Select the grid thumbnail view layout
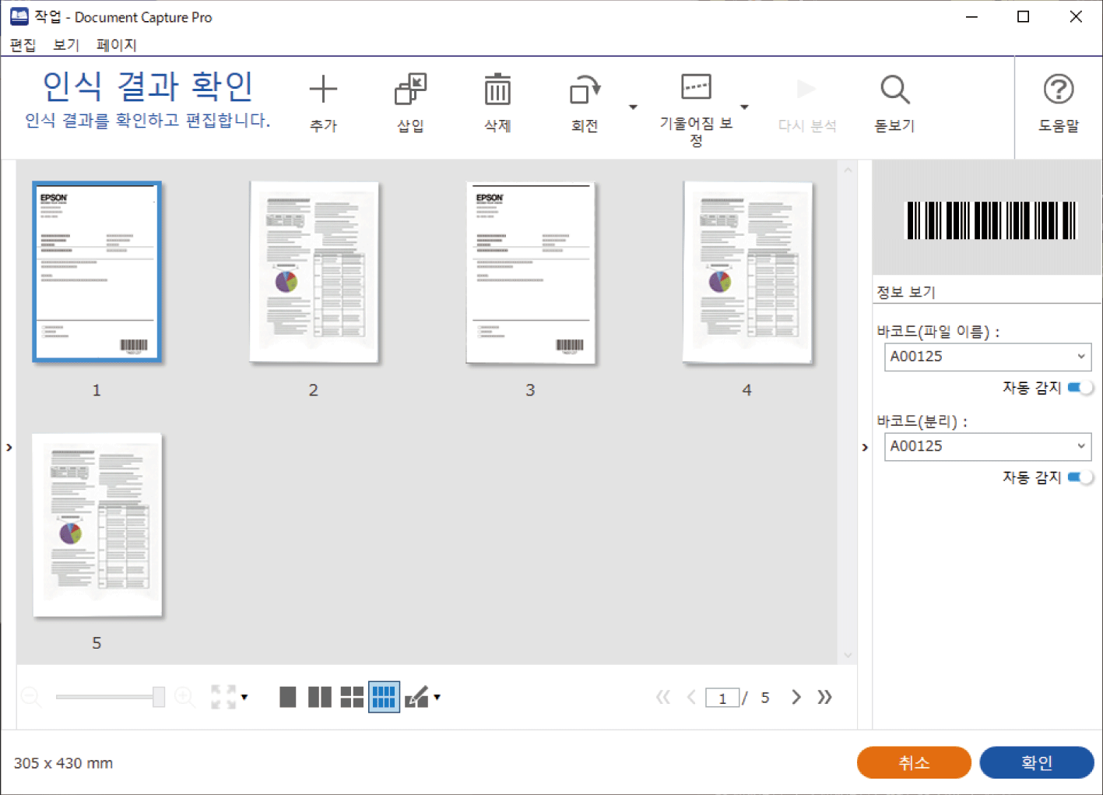This screenshot has width=1103, height=795. pos(384,697)
